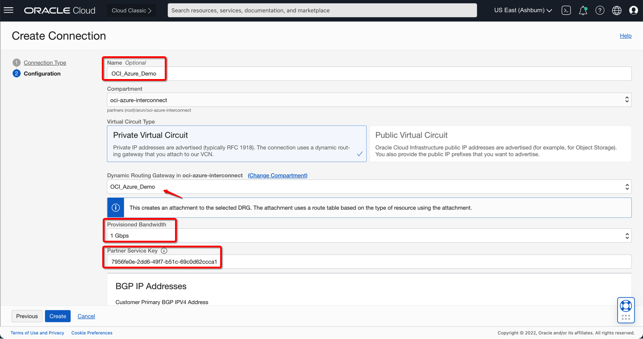Click the Change Compartment link
The height and width of the screenshot is (339, 643).
(278, 176)
